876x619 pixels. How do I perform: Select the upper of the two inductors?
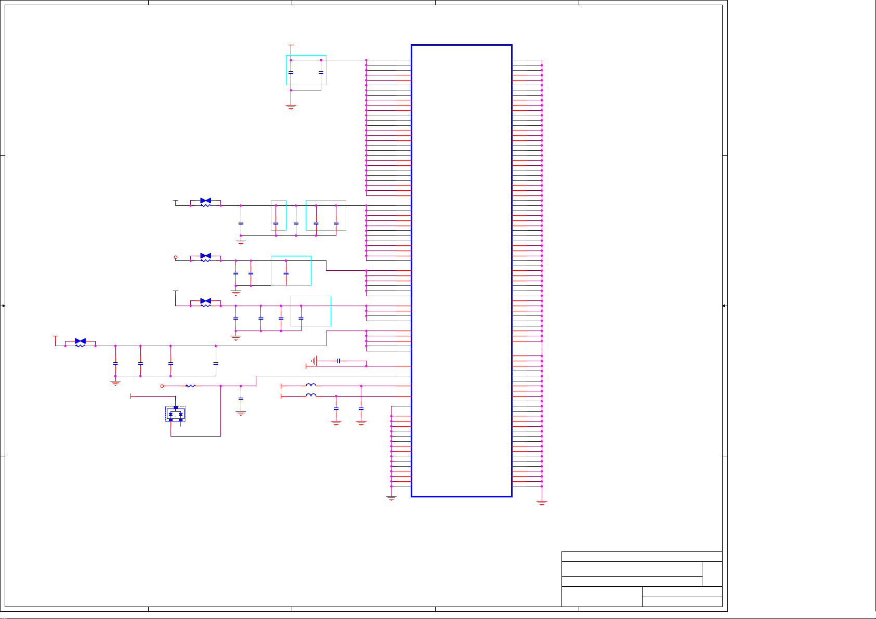tap(311, 385)
